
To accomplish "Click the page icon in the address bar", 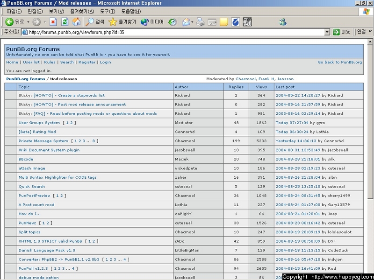I will pos(25,32).
